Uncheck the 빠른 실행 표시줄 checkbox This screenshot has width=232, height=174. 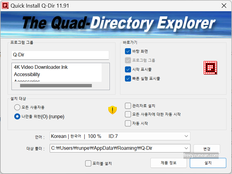click(128, 79)
